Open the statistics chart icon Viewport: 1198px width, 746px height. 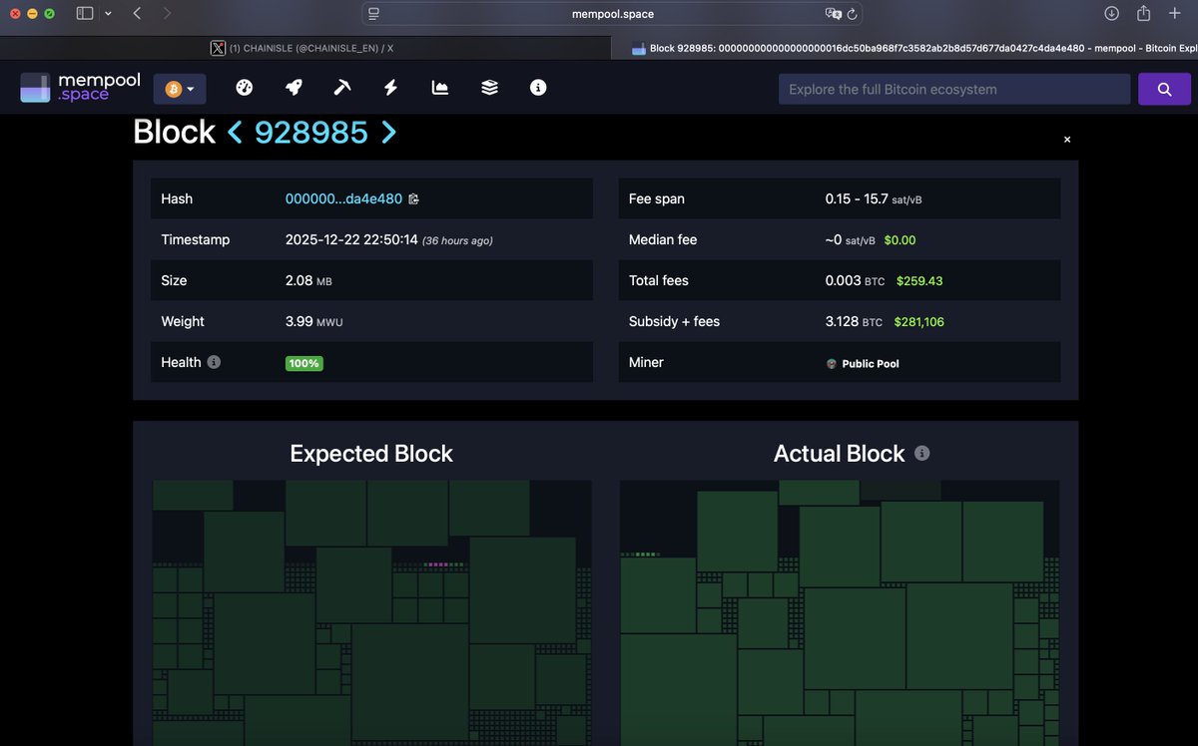pos(439,88)
